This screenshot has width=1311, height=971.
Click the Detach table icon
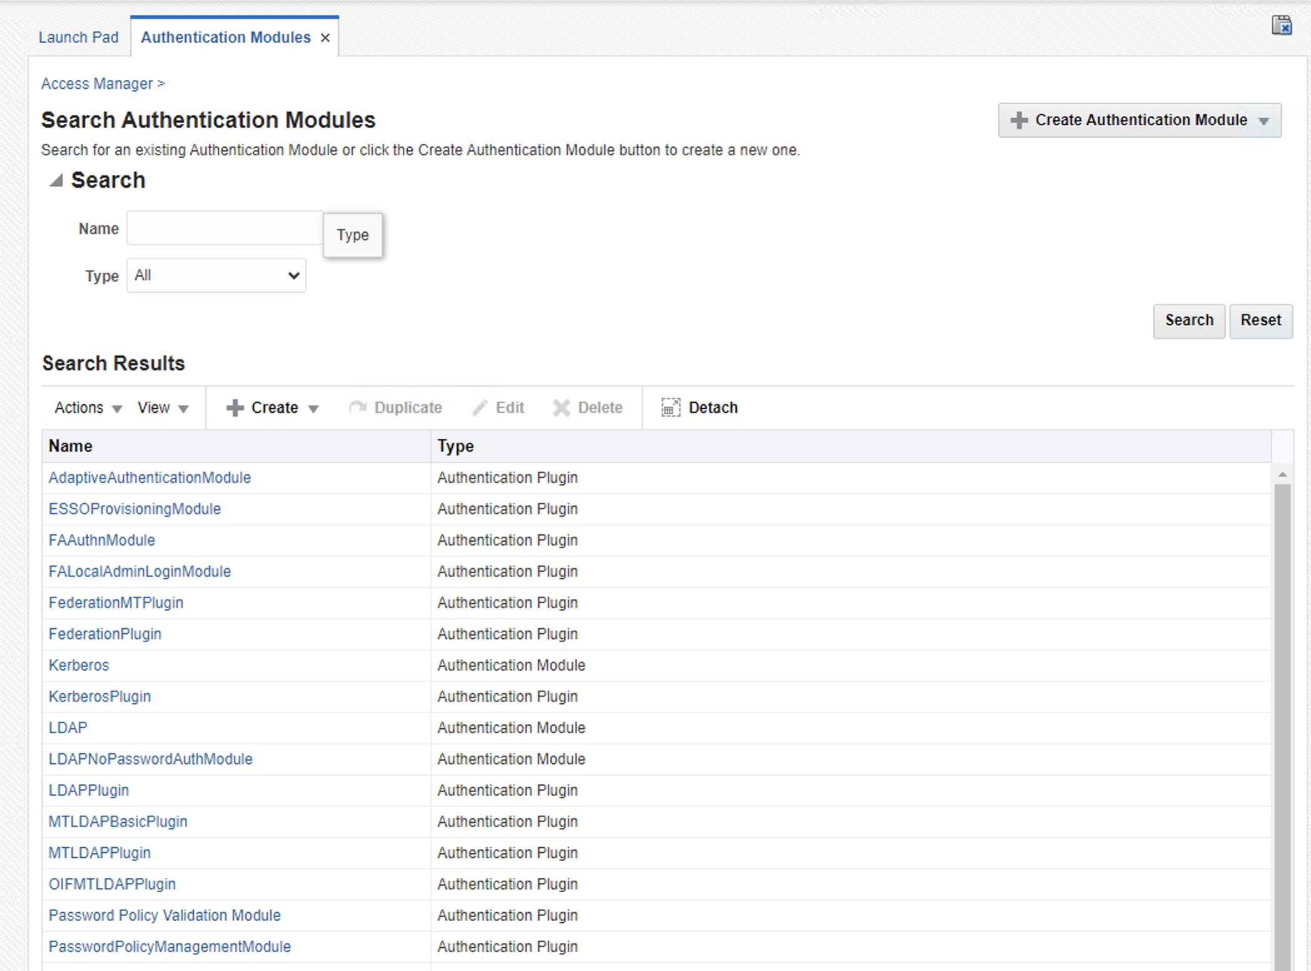pyautogui.click(x=671, y=408)
